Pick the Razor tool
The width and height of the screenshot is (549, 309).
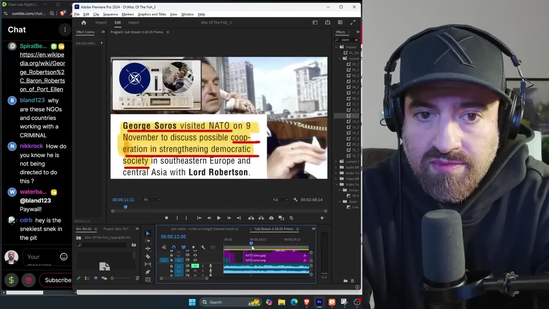coord(148,256)
